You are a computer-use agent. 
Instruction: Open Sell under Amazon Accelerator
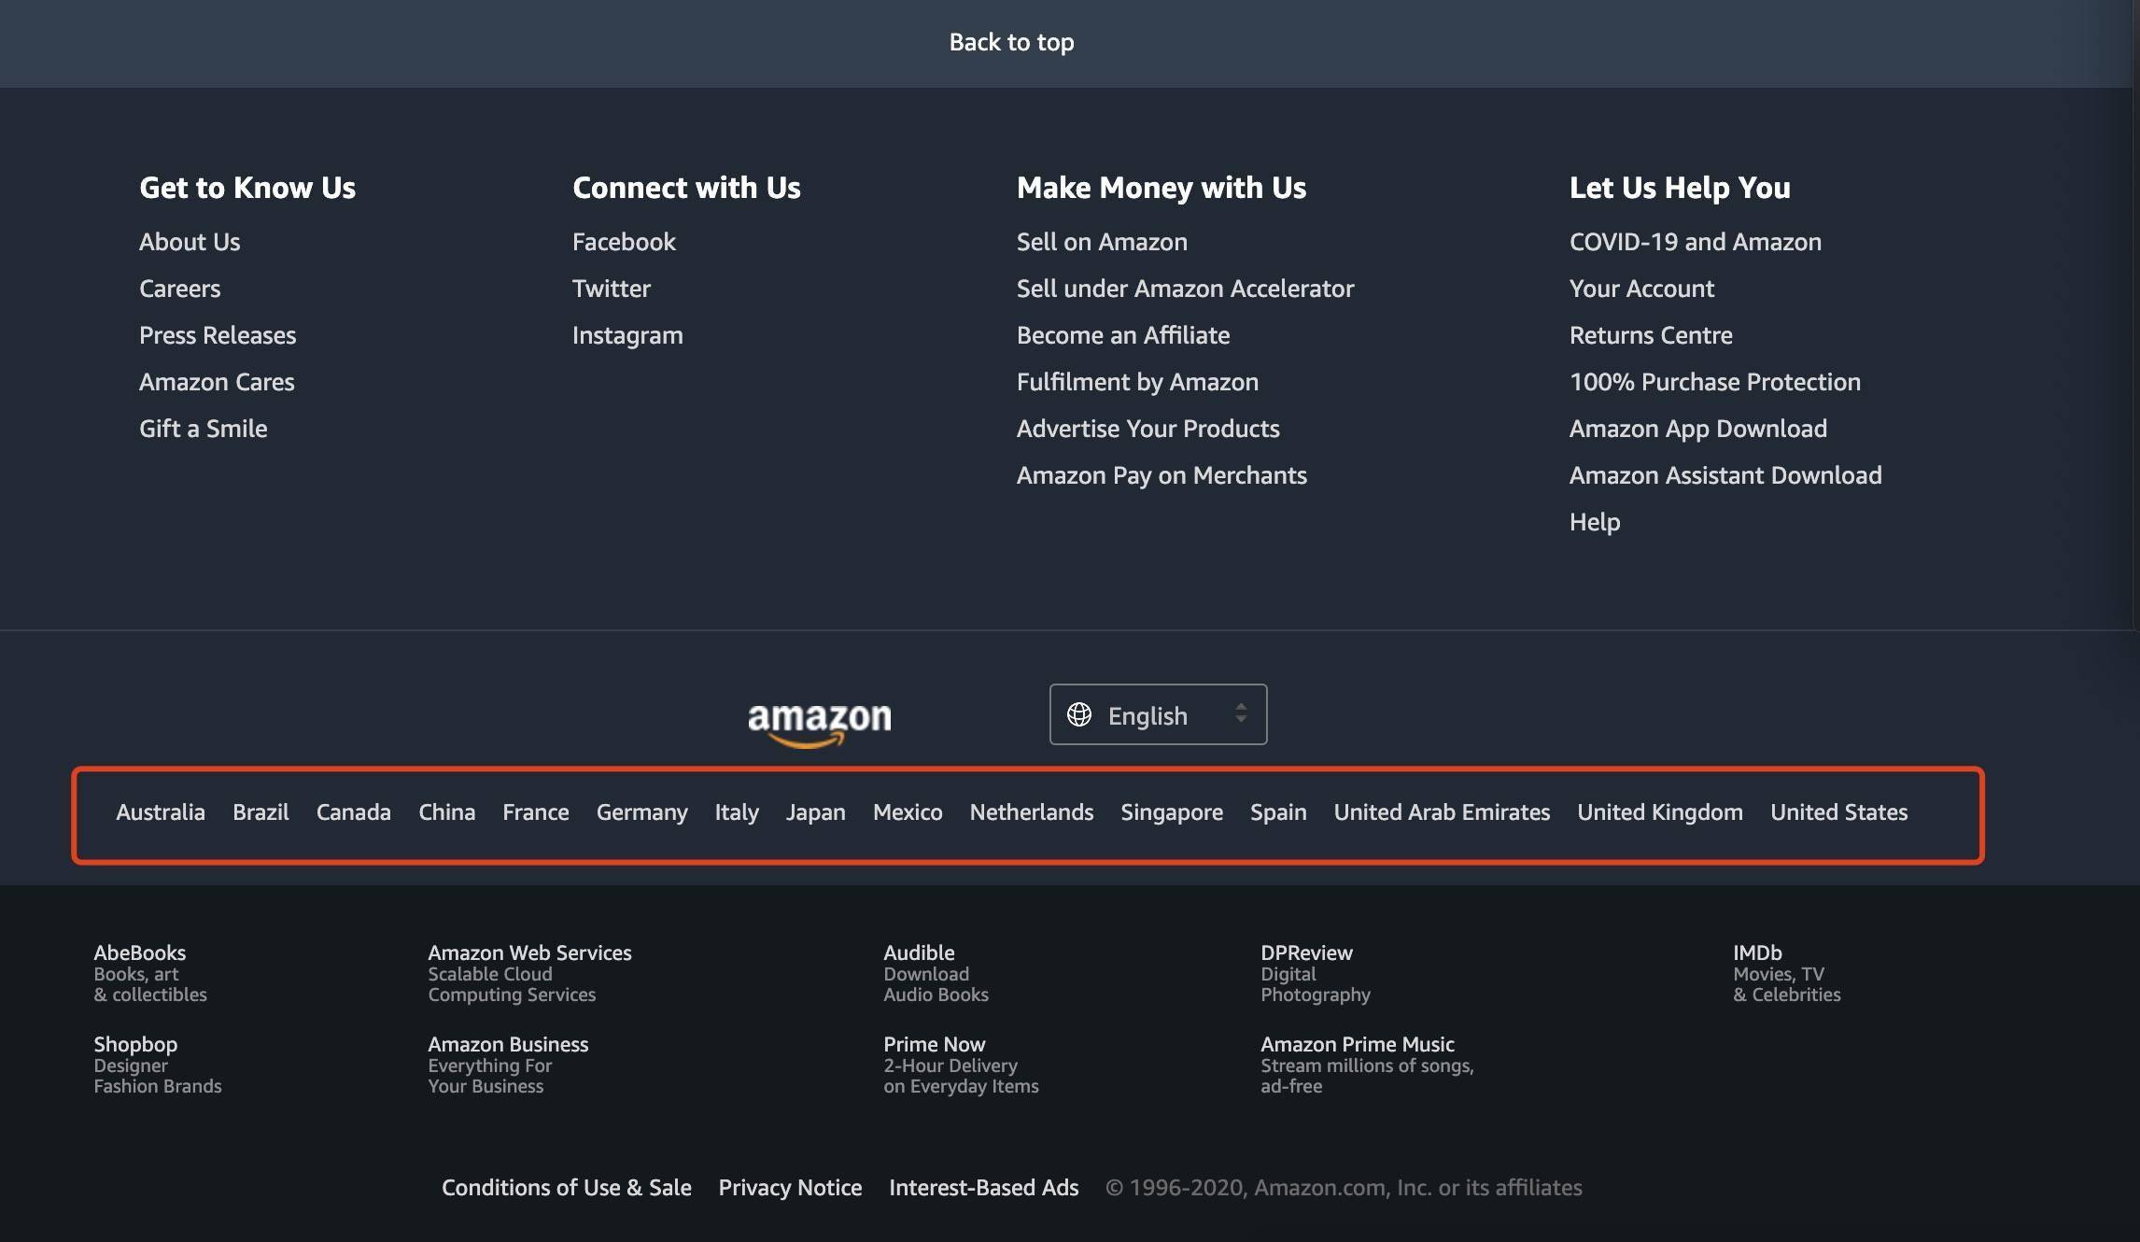[1185, 289]
